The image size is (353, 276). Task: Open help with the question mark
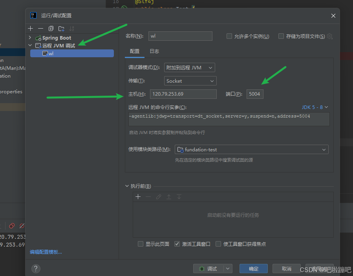36,269
